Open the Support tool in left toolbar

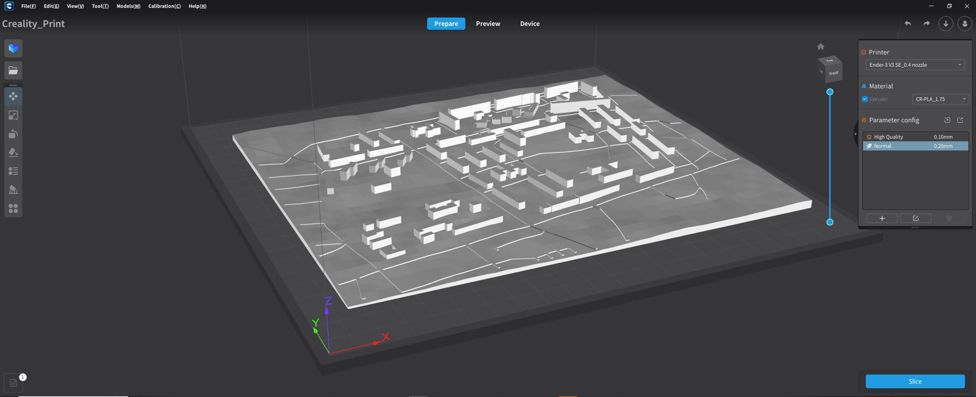click(x=13, y=190)
